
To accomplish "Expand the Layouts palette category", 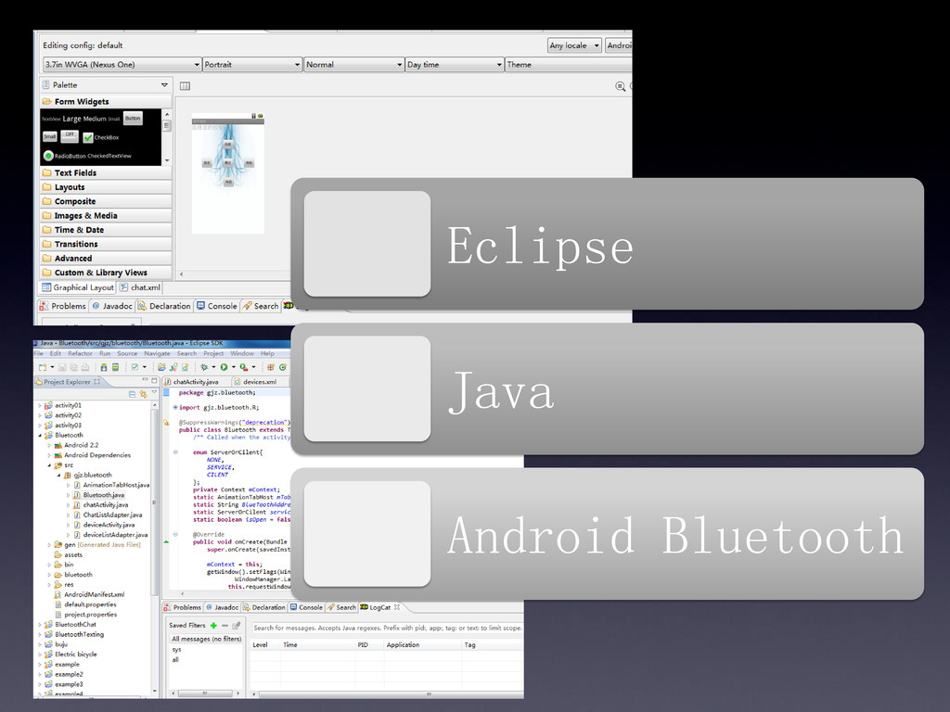I will coord(106,187).
